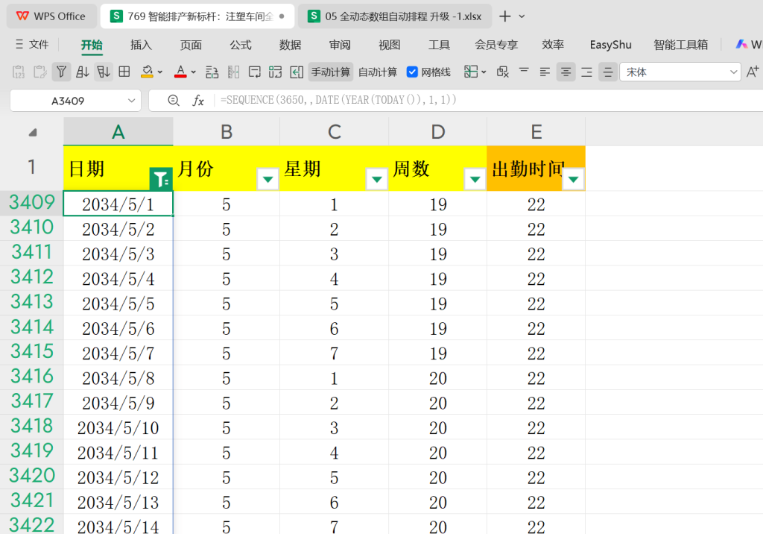Uncheck the 网格线 gridlines checkbox

[412, 72]
